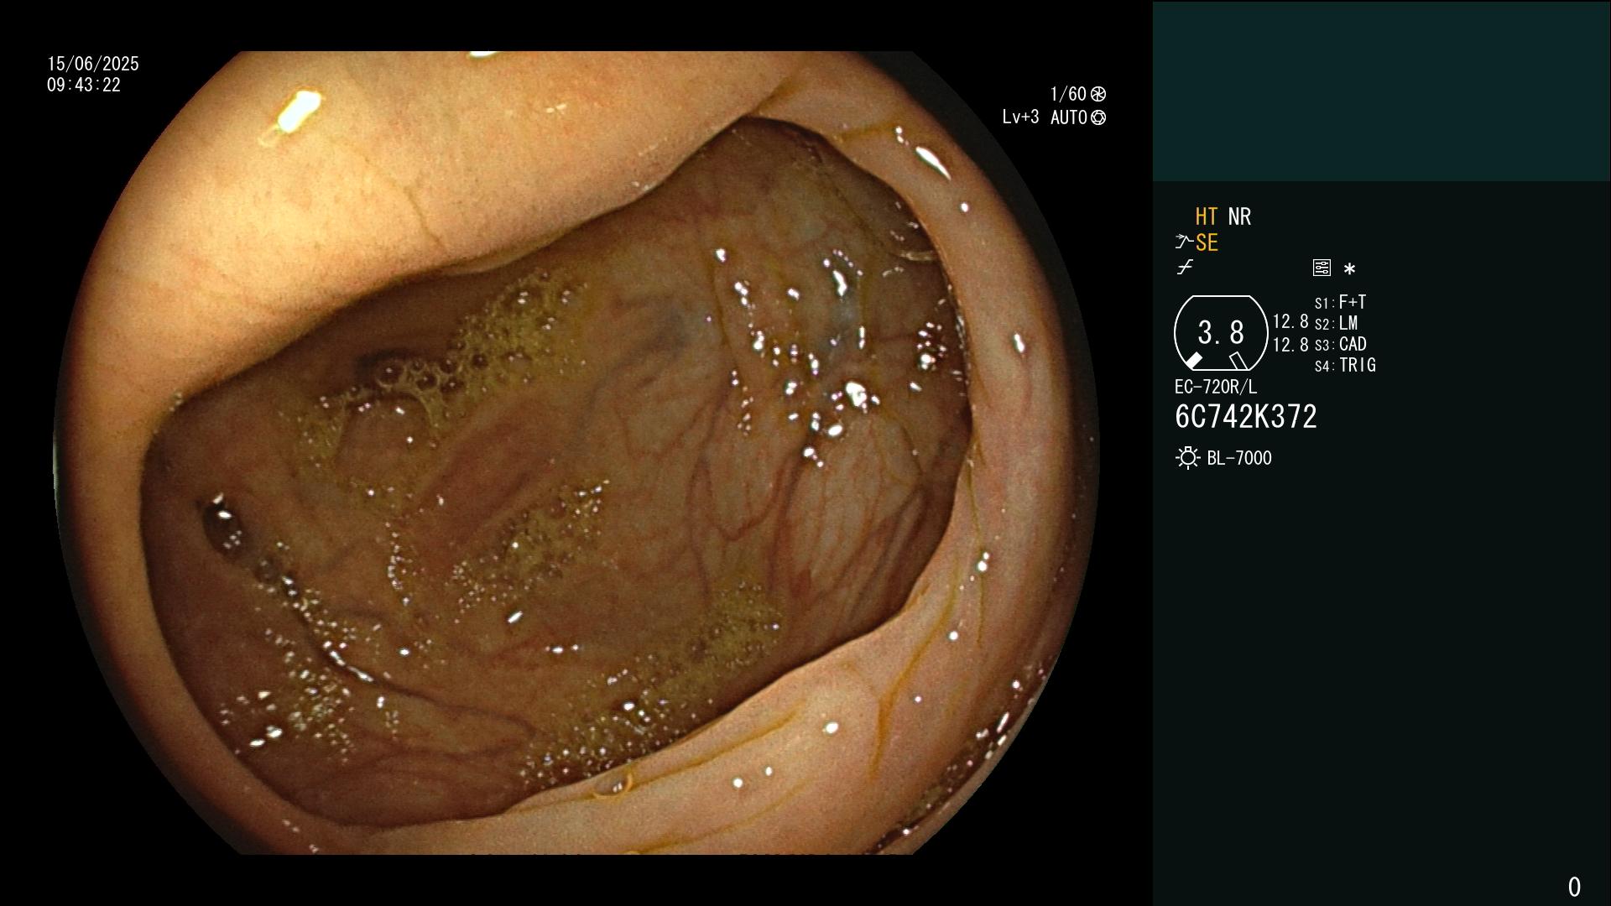Click the BL-7000 light source label
The image size is (1611, 906).
(x=1239, y=458)
